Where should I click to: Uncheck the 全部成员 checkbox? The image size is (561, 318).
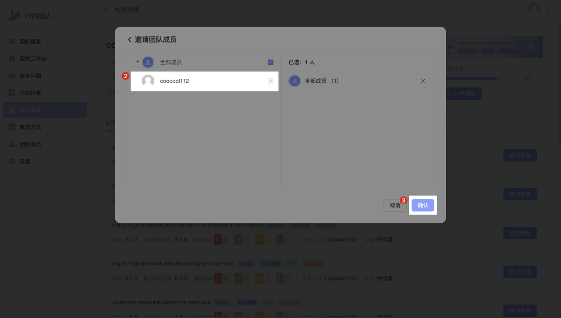270,62
